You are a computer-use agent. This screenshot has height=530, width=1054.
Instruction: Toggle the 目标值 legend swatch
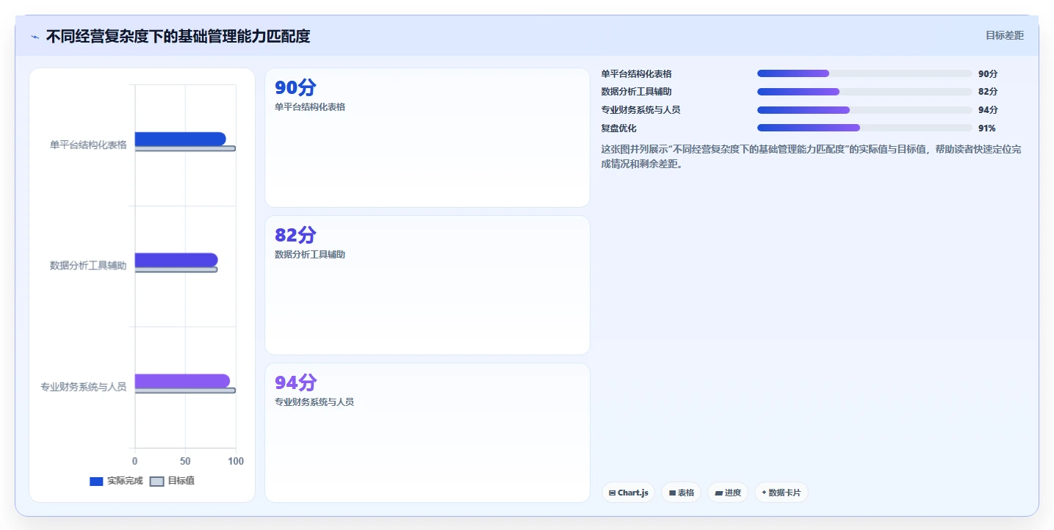[x=156, y=482]
